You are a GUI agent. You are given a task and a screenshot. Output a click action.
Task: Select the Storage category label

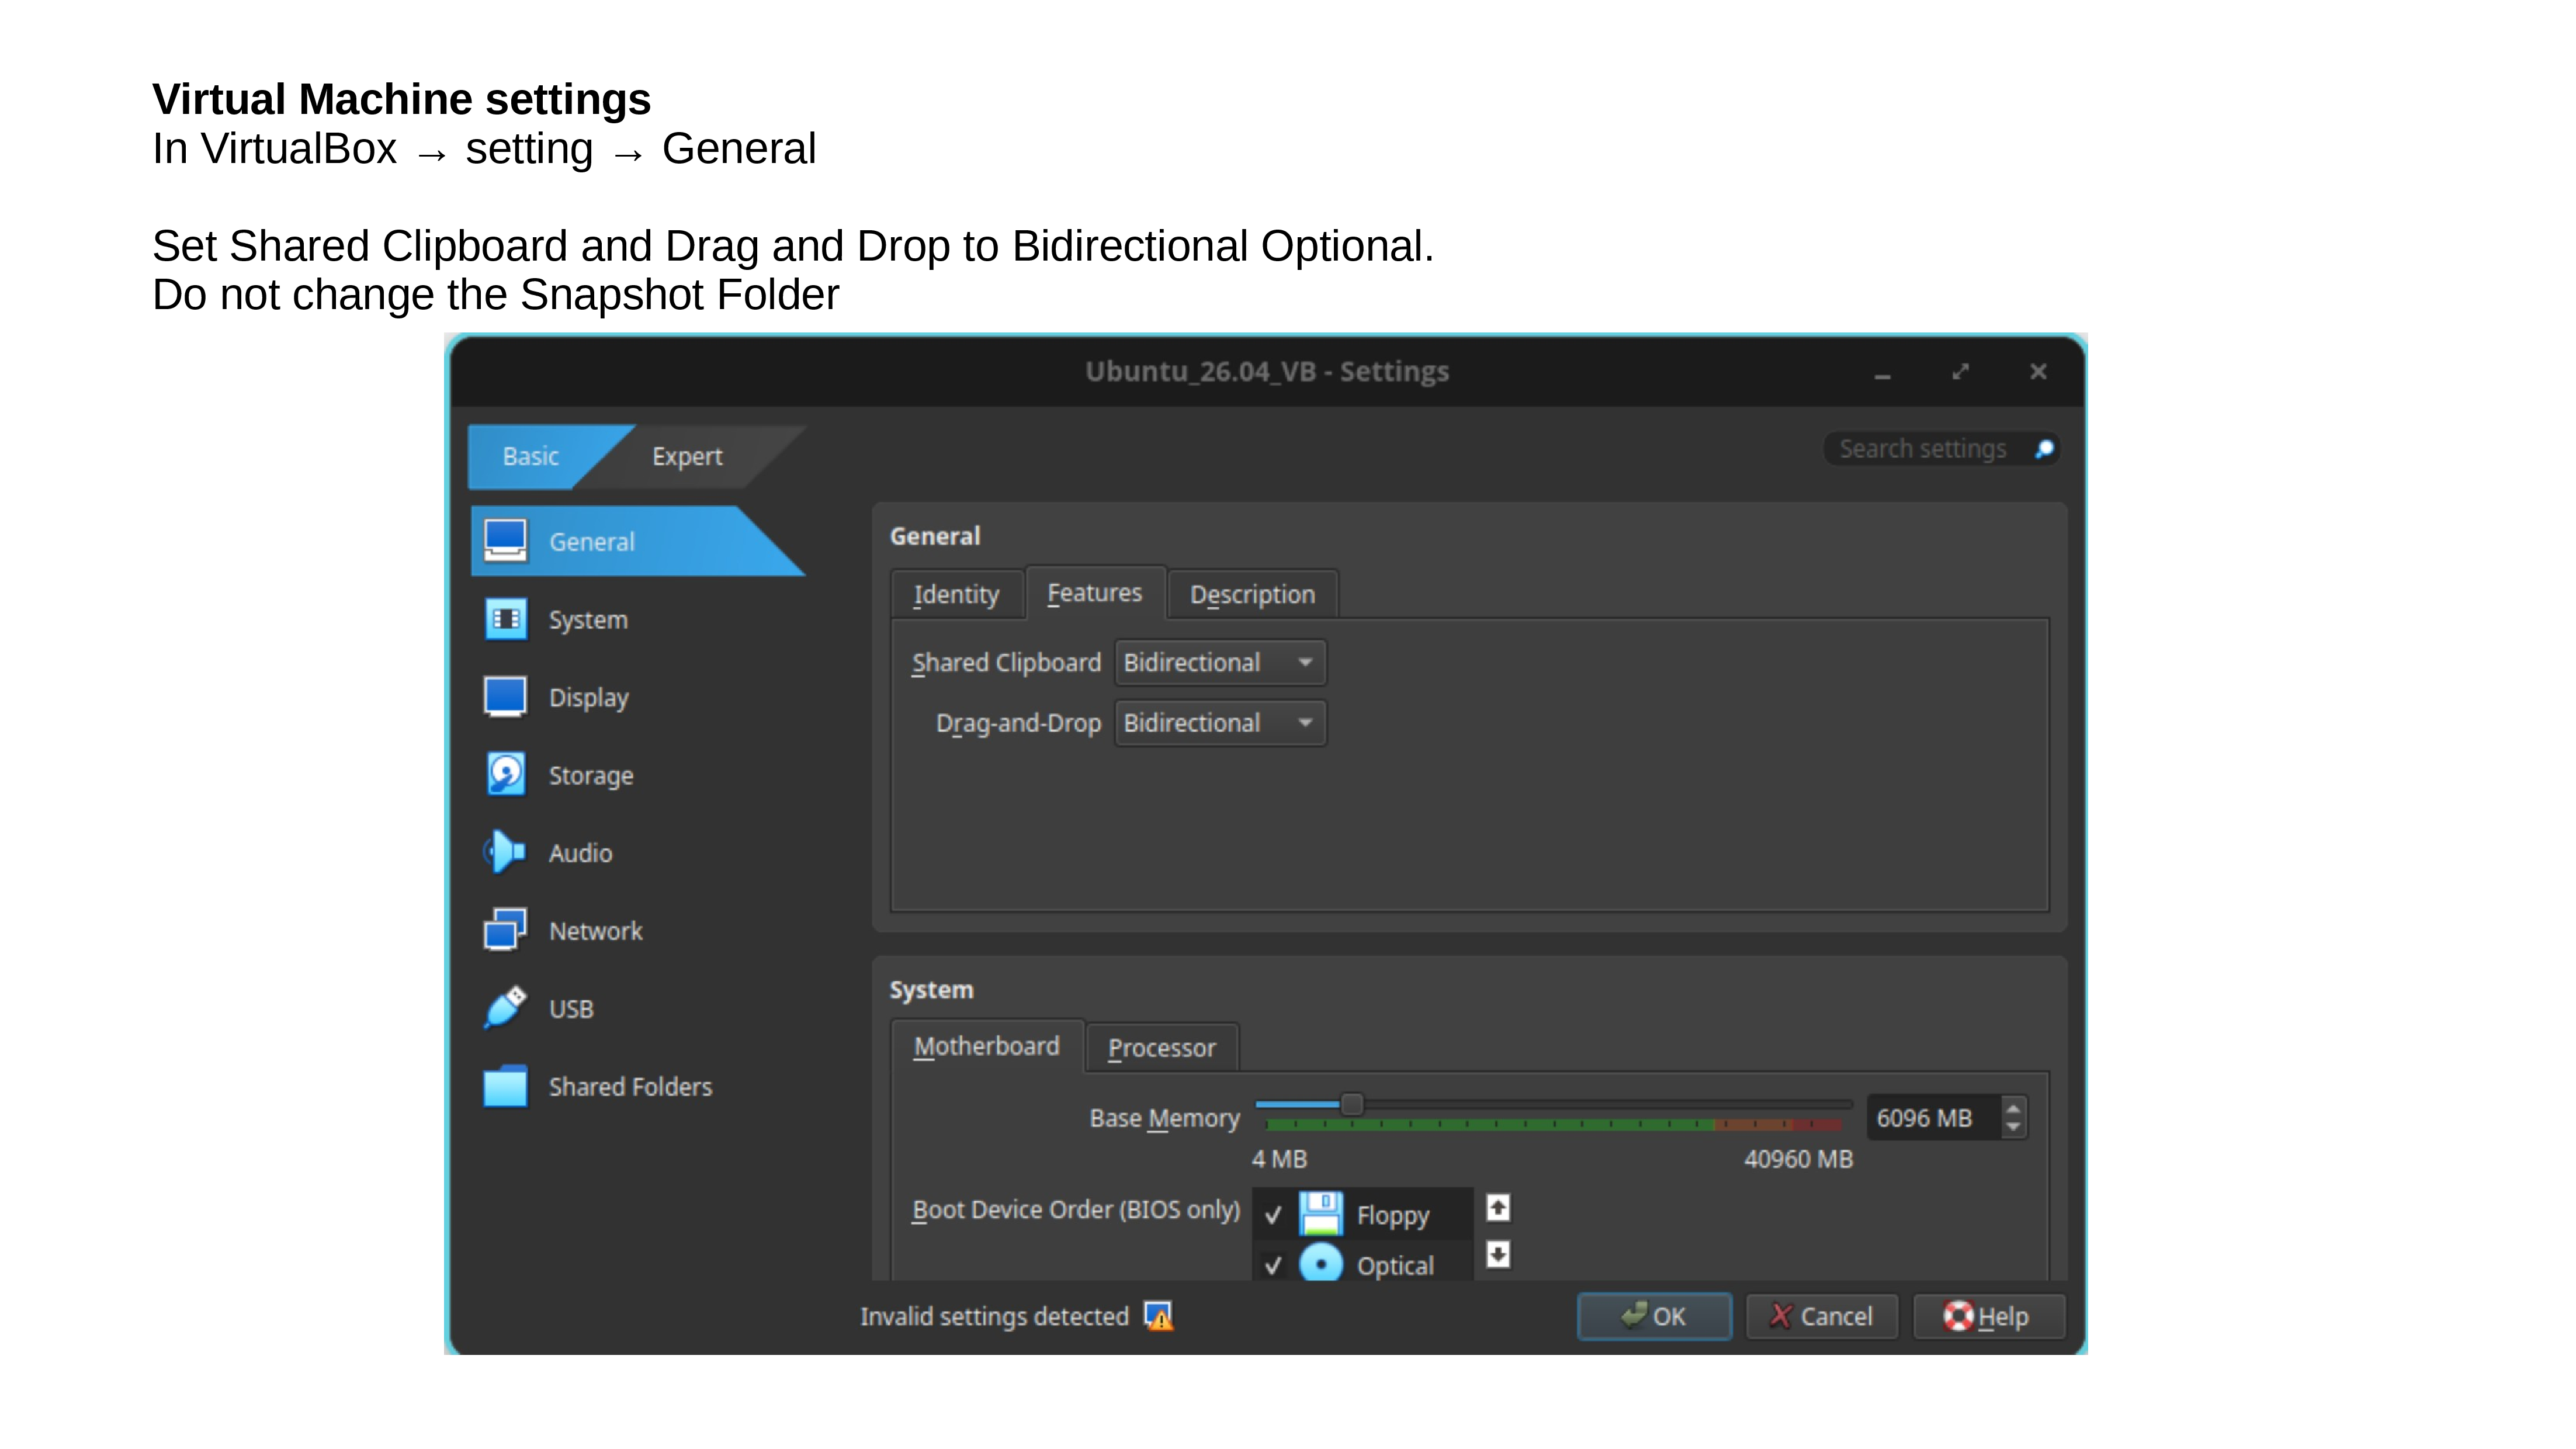591,776
